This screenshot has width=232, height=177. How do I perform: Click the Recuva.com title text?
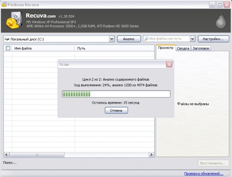[x=41, y=16]
